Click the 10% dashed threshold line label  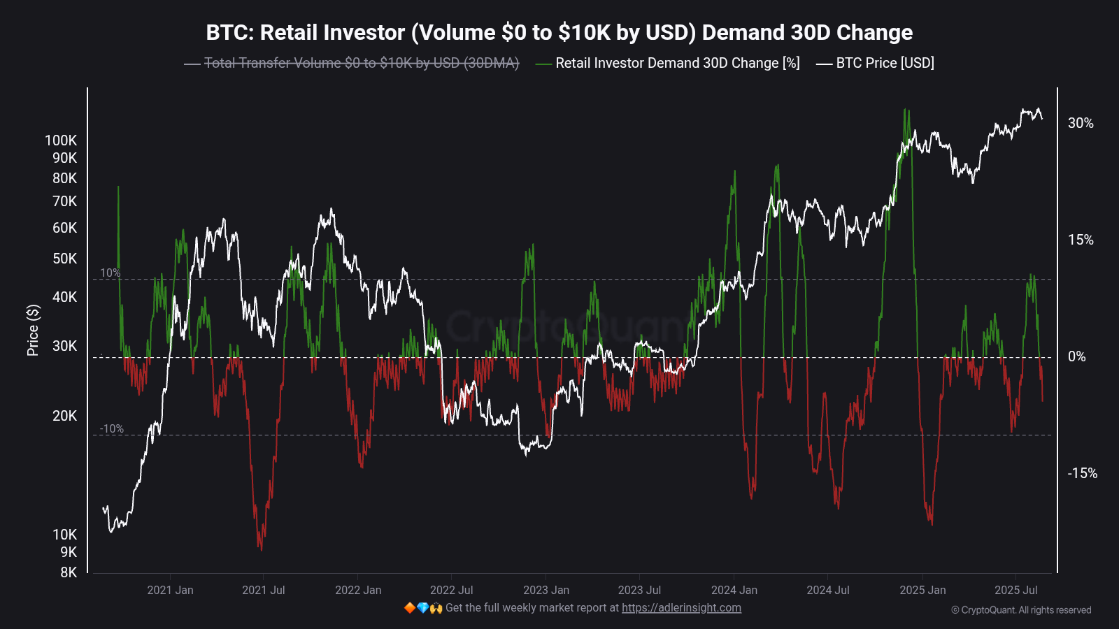click(x=112, y=273)
